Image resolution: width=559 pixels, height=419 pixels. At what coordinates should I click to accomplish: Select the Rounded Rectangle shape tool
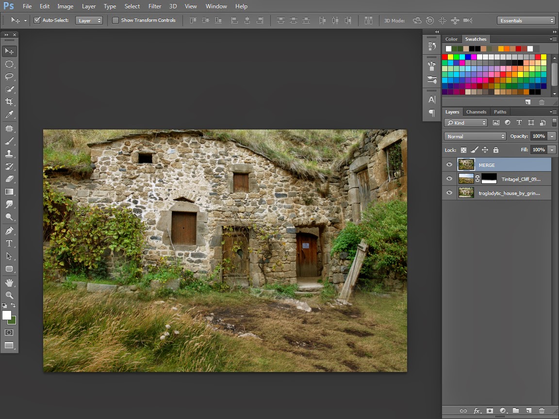tap(9, 269)
